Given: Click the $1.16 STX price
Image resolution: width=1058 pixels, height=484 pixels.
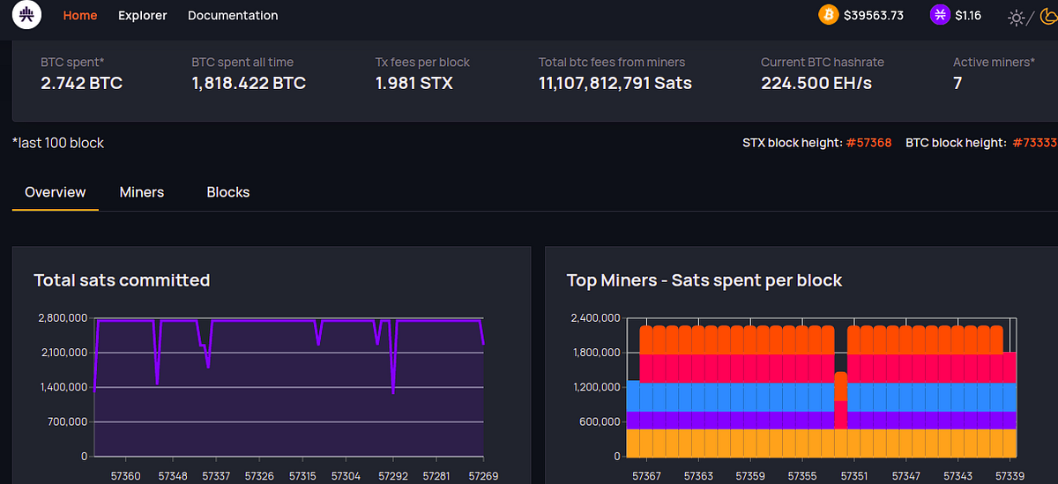Looking at the screenshot, I should (x=968, y=16).
